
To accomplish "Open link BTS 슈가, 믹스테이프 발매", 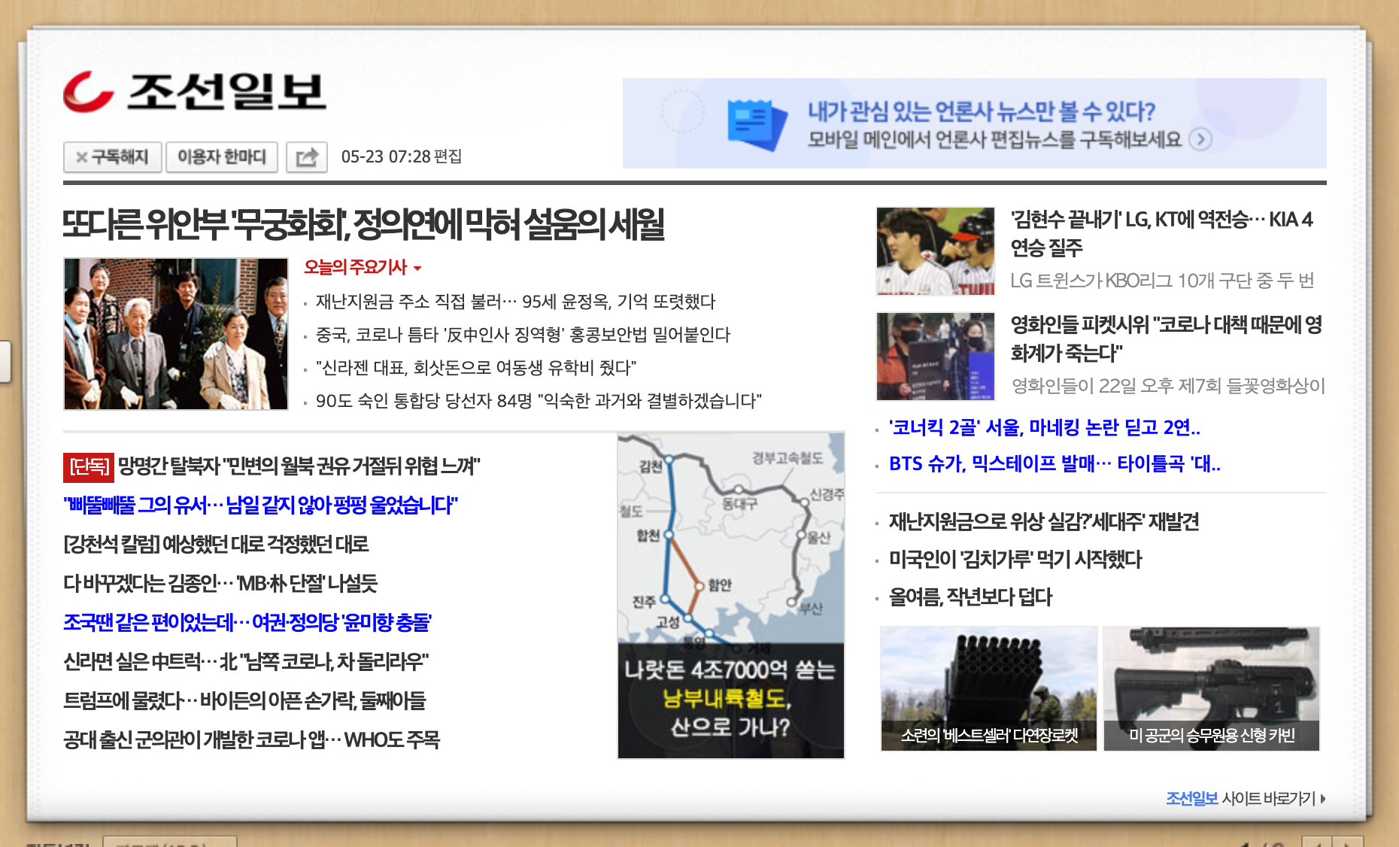I will point(1055,464).
